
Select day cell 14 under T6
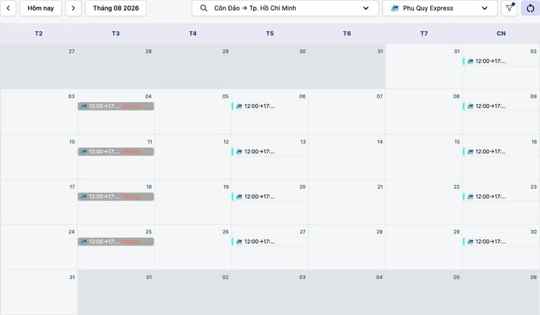[x=347, y=157]
